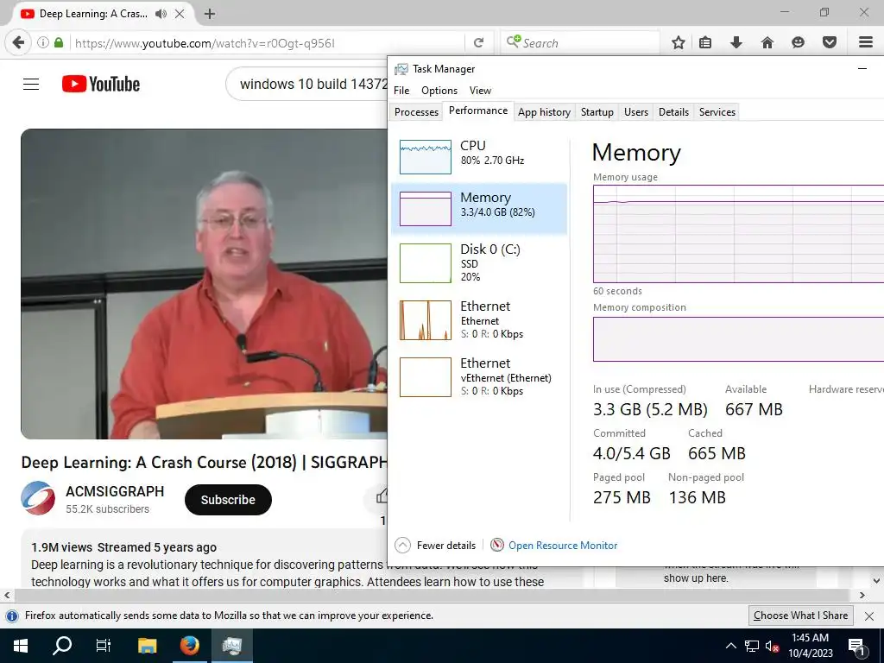Open the Options menu in Task Manager
Viewport: 884px width, 663px height.
439,90
